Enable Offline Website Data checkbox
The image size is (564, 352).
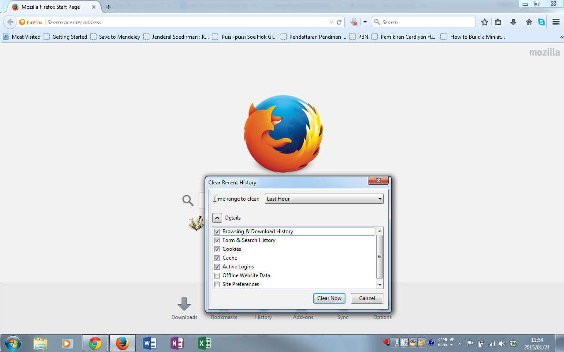coord(217,275)
